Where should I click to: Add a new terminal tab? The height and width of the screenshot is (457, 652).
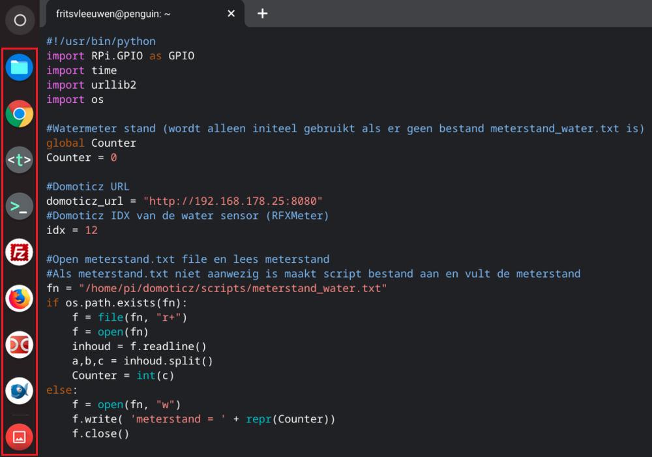pyautogui.click(x=262, y=14)
